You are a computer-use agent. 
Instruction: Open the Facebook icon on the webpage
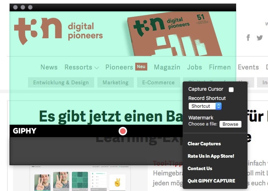coord(248,37)
